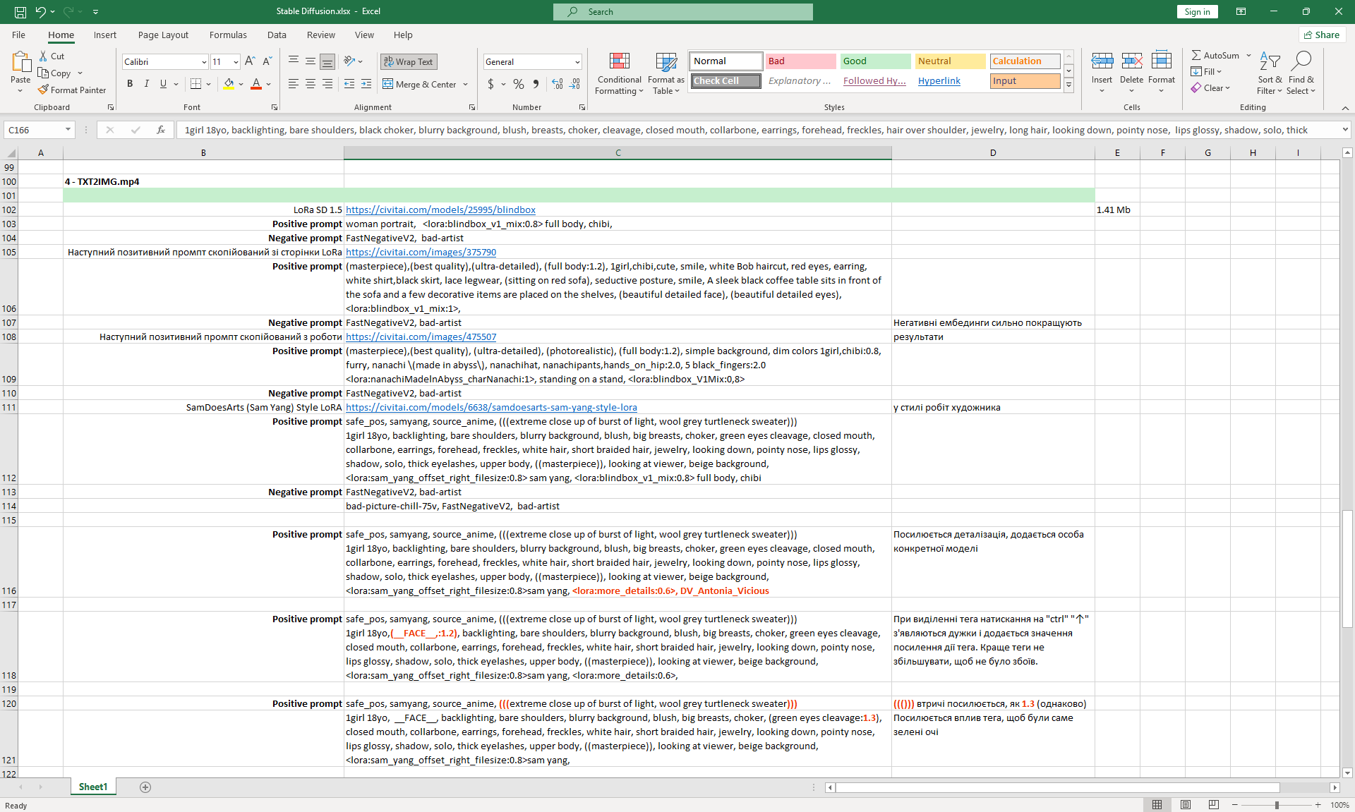Open Conditional Formatting menu

(619, 74)
